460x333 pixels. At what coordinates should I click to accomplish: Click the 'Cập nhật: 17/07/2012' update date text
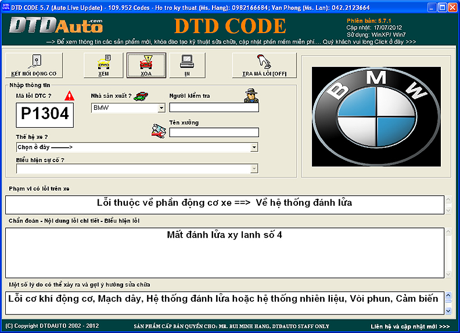click(374, 27)
